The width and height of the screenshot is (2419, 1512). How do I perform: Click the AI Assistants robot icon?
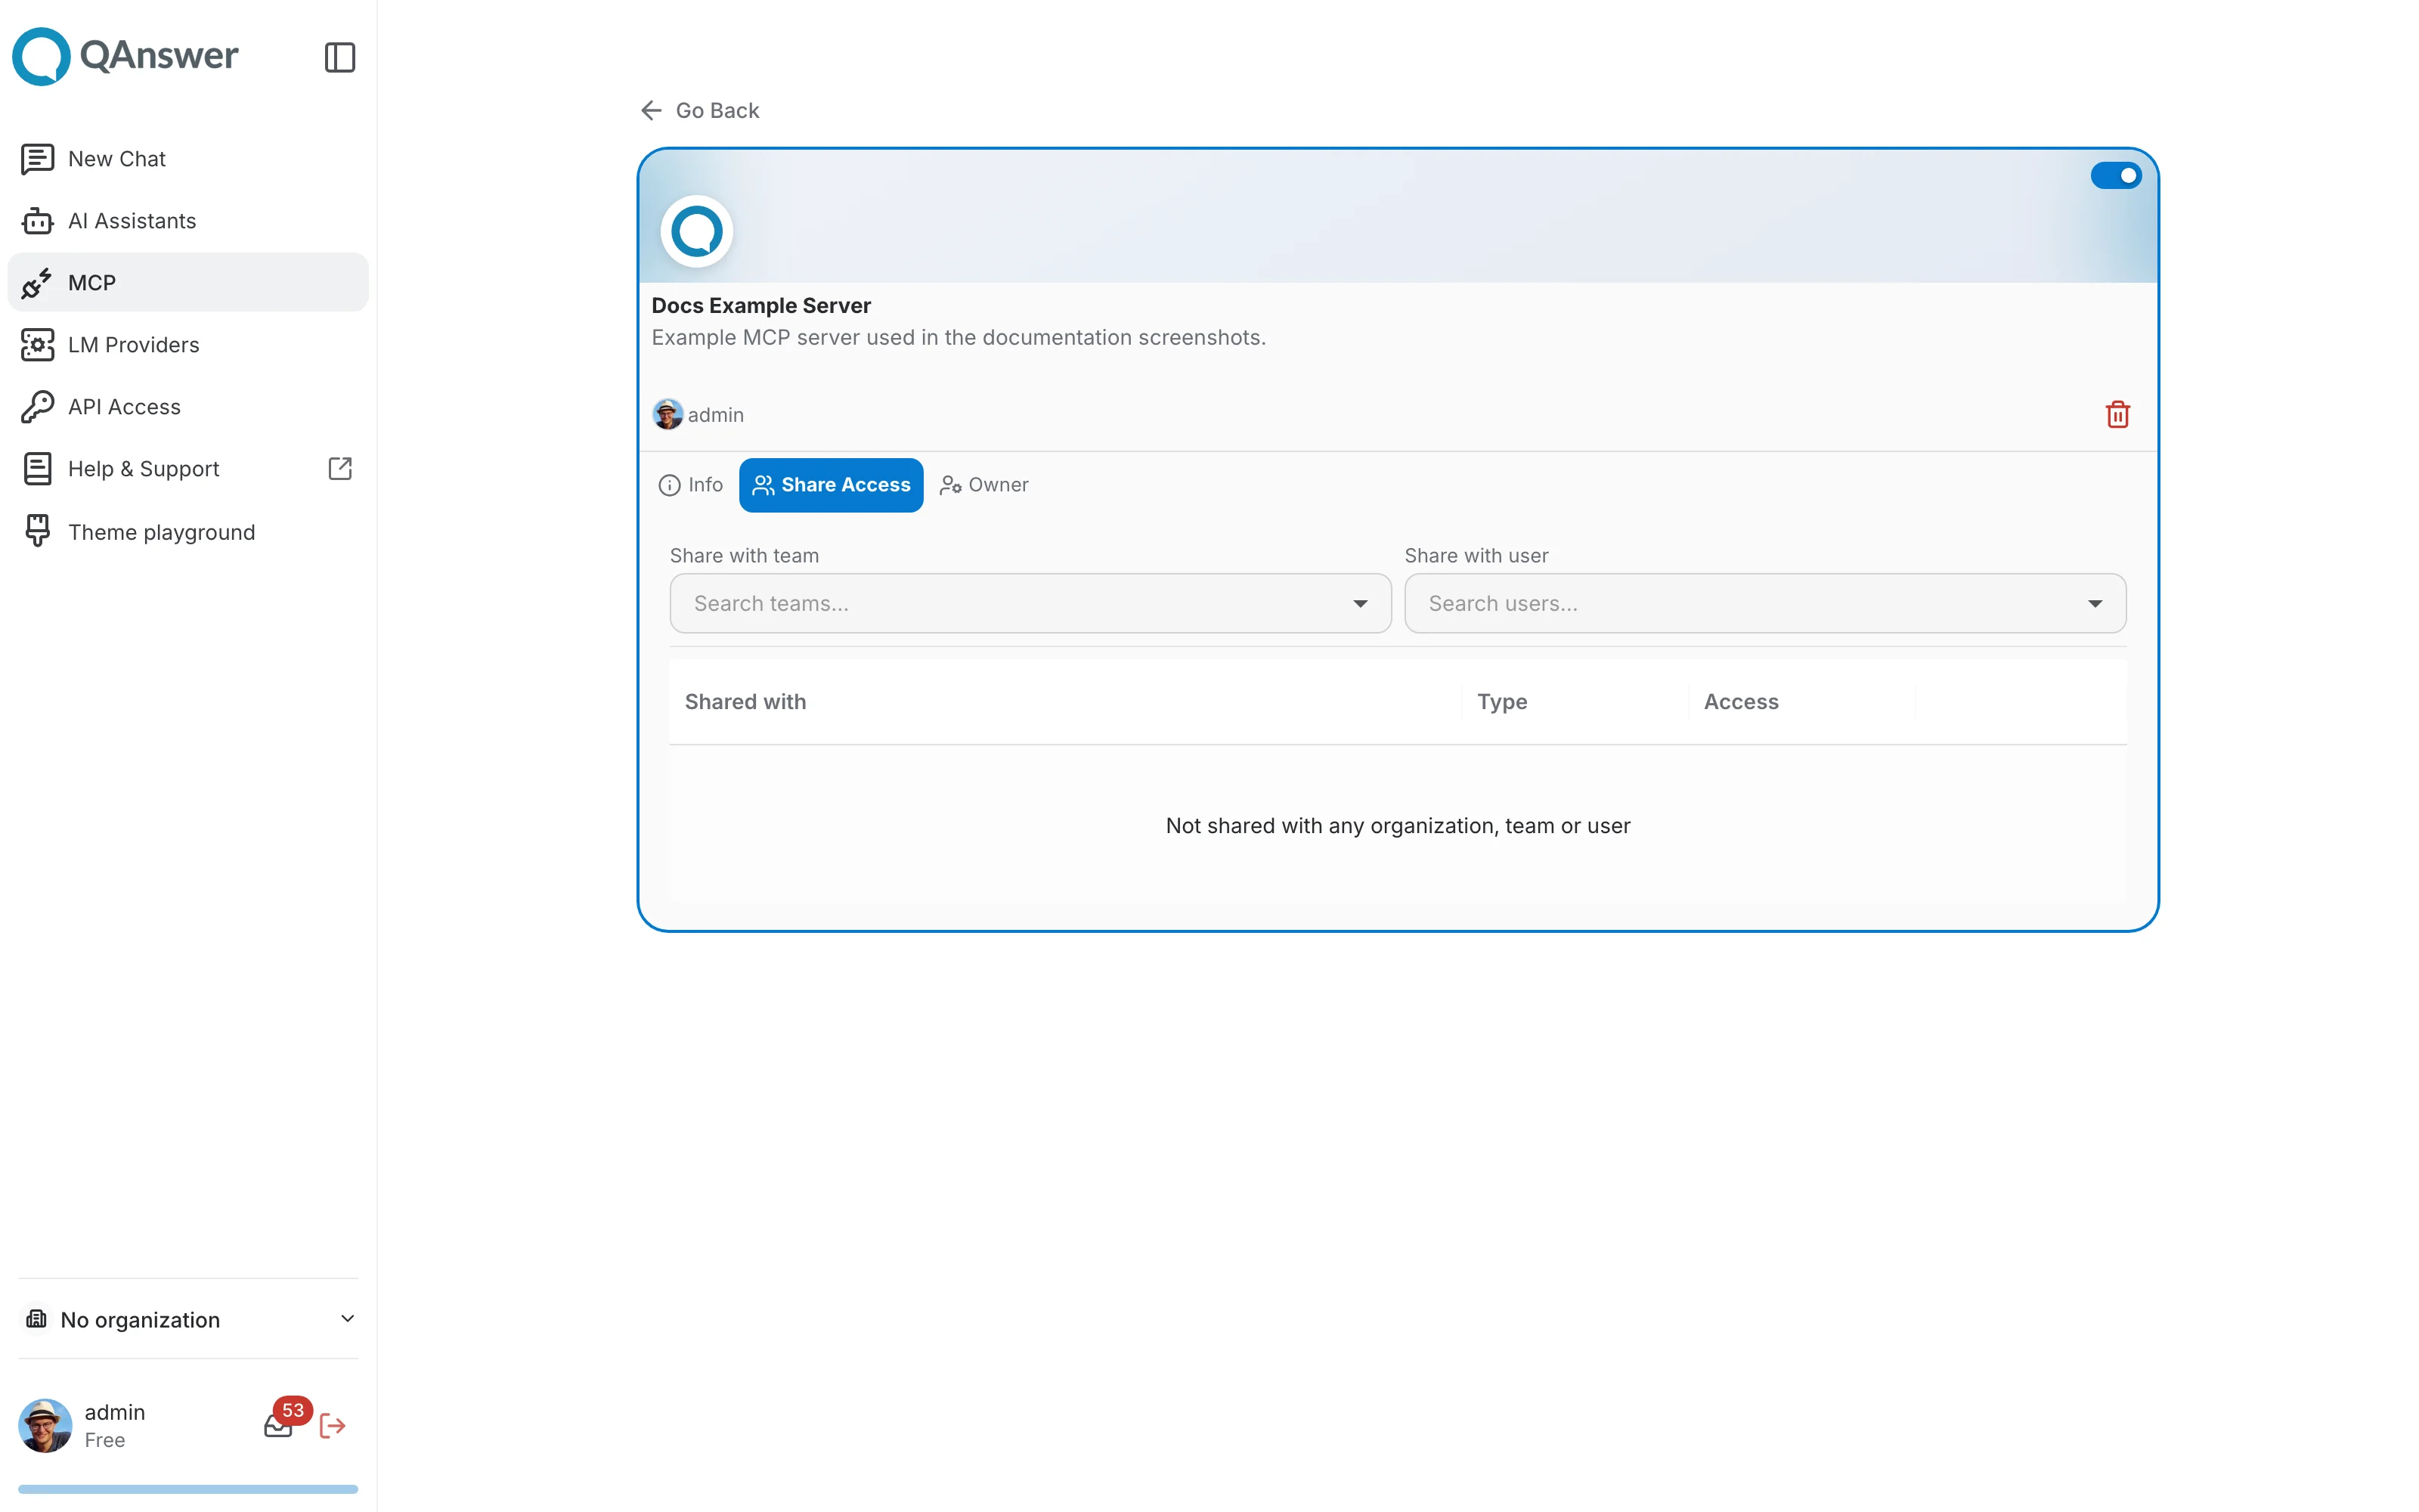point(37,221)
